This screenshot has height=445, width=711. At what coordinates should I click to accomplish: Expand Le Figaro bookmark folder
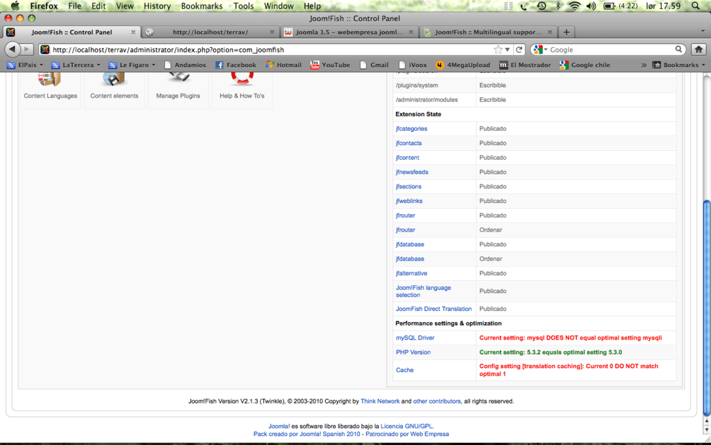132,65
